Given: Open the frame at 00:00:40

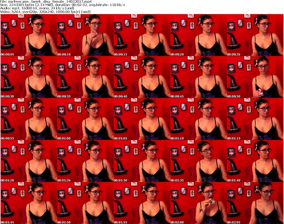Looking at the screenshot, I should tap(142, 77).
